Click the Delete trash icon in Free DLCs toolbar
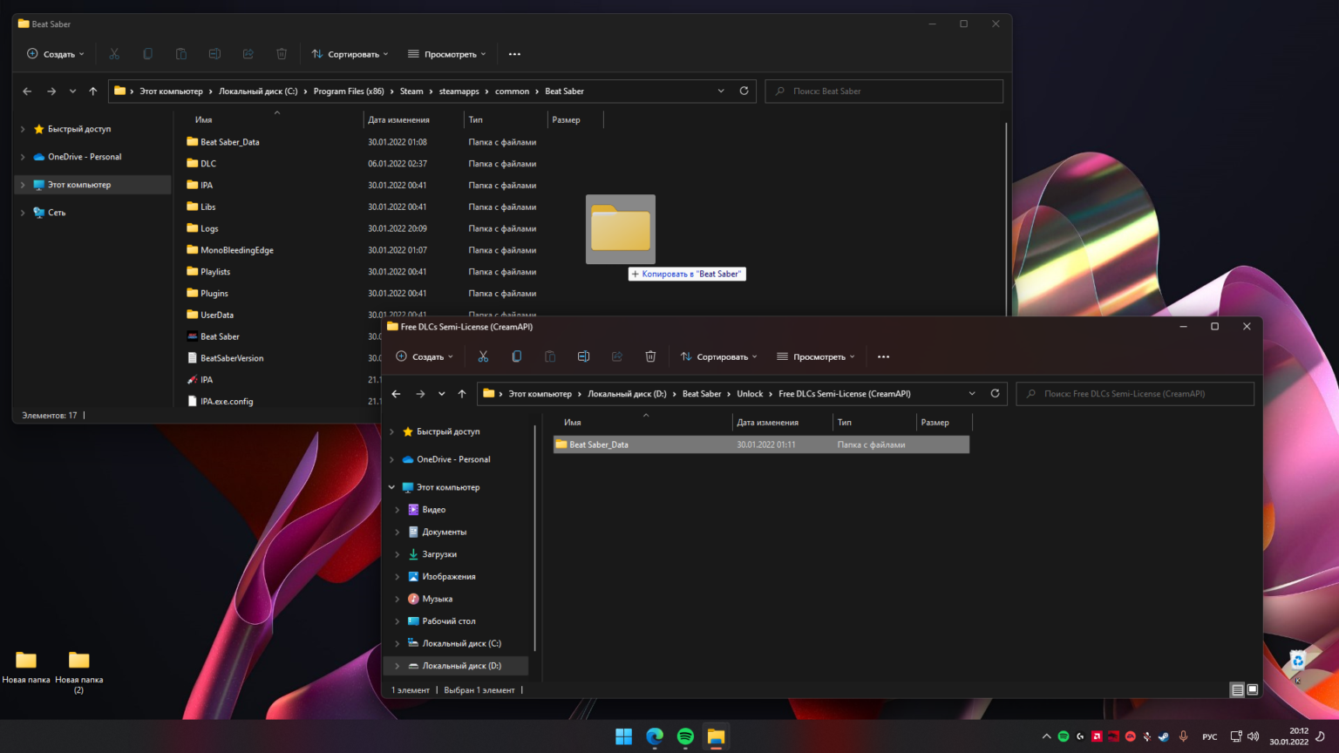 coord(650,356)
